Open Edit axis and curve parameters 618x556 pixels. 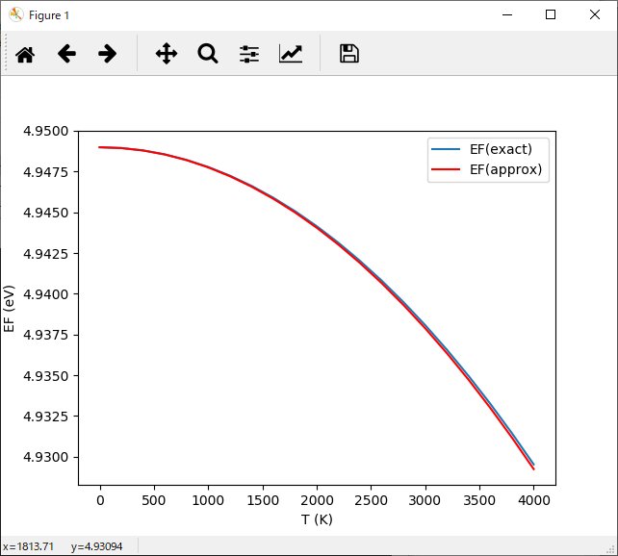point(291,54)
